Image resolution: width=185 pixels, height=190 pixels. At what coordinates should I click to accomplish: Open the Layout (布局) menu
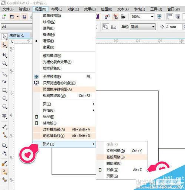pyautogui.click(x=57, y=9)
